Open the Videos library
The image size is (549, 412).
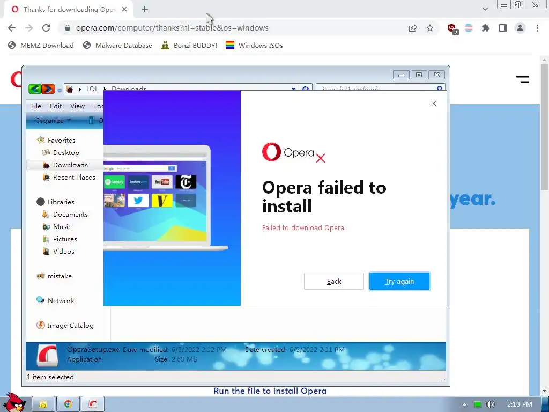pyautogui.click(x=58, y=251)
